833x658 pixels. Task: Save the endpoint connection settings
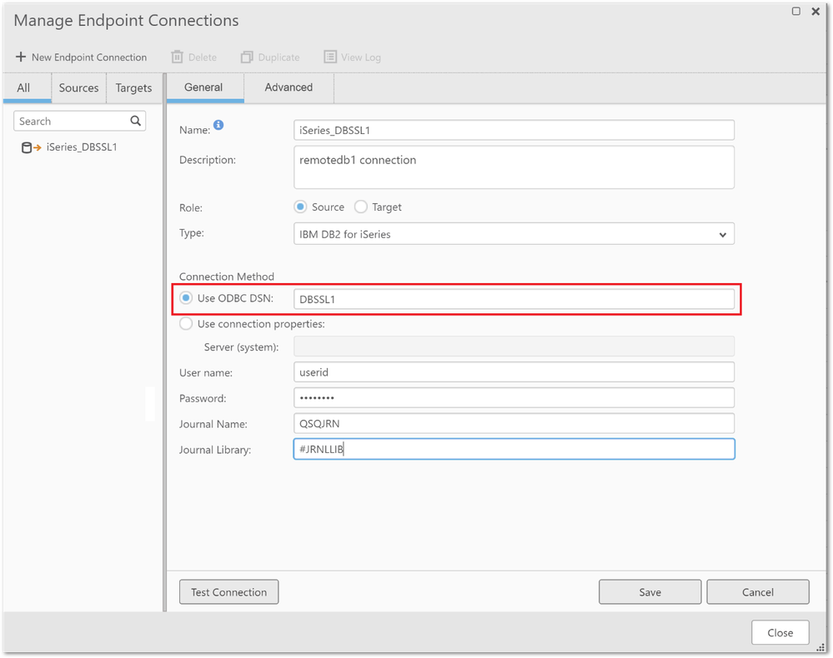click(x=650, y=591)
